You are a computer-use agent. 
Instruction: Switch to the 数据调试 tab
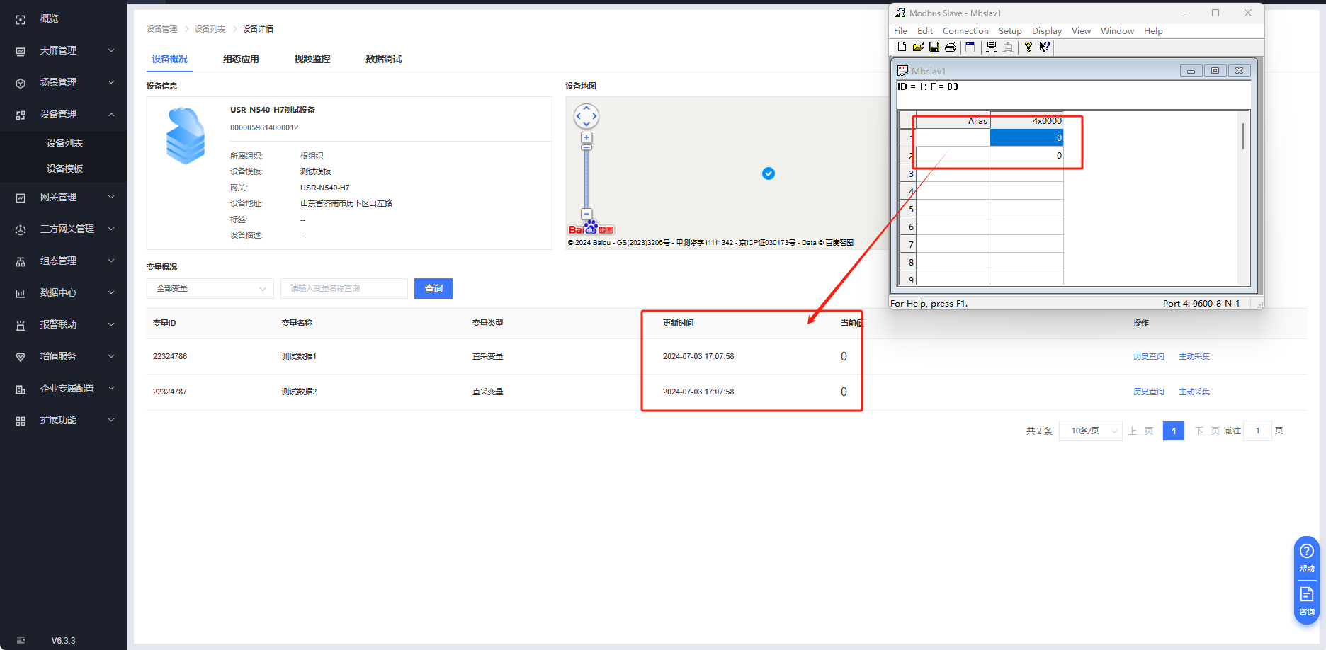(x=383, y=59)
